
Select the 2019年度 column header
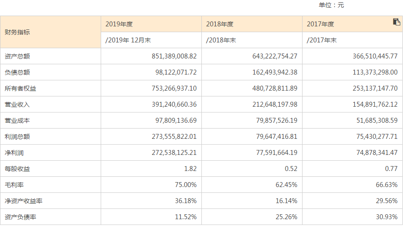pos(119,24)
